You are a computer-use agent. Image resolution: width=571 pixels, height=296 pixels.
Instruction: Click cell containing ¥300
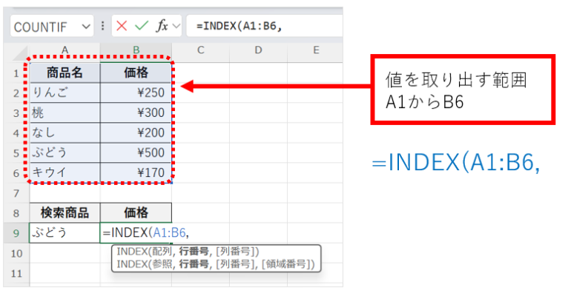click(136, 113)
